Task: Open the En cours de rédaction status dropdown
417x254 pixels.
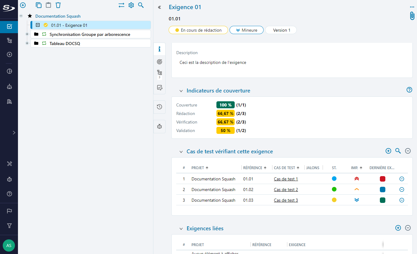Action: click(198, 30)
